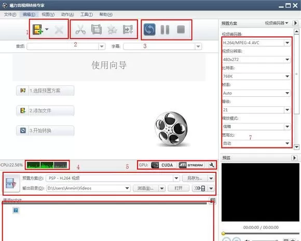This screenshot has width=301, height=241.
Task: Start conversion with blue Convert icon
Action: coord(149,30)
